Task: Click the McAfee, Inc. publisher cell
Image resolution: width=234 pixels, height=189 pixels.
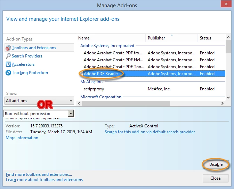Action: 159,89
